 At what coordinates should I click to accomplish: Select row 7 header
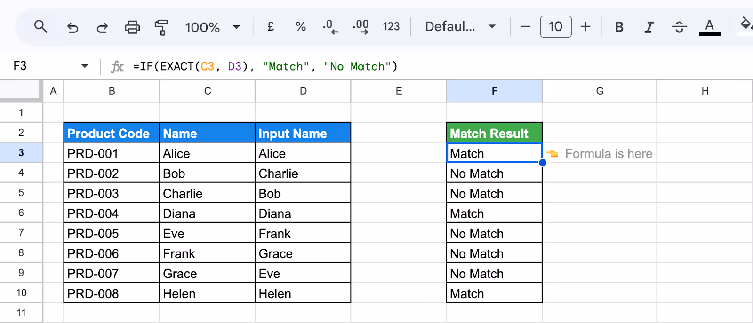(21, 233)
